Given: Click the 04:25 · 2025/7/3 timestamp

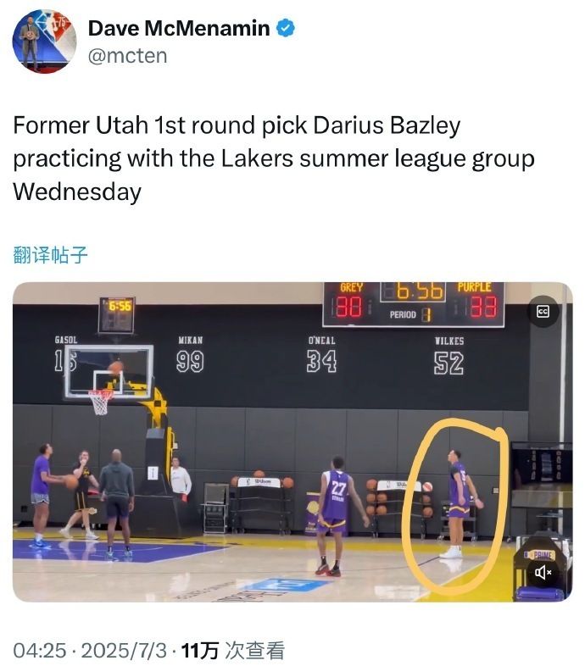Looking at the screenshot, I should point(90,650).
